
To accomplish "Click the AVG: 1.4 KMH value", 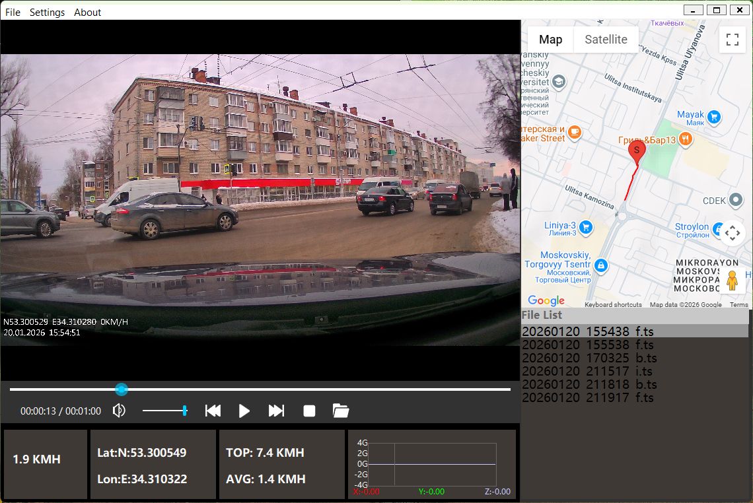I will [x=266, y=479].
